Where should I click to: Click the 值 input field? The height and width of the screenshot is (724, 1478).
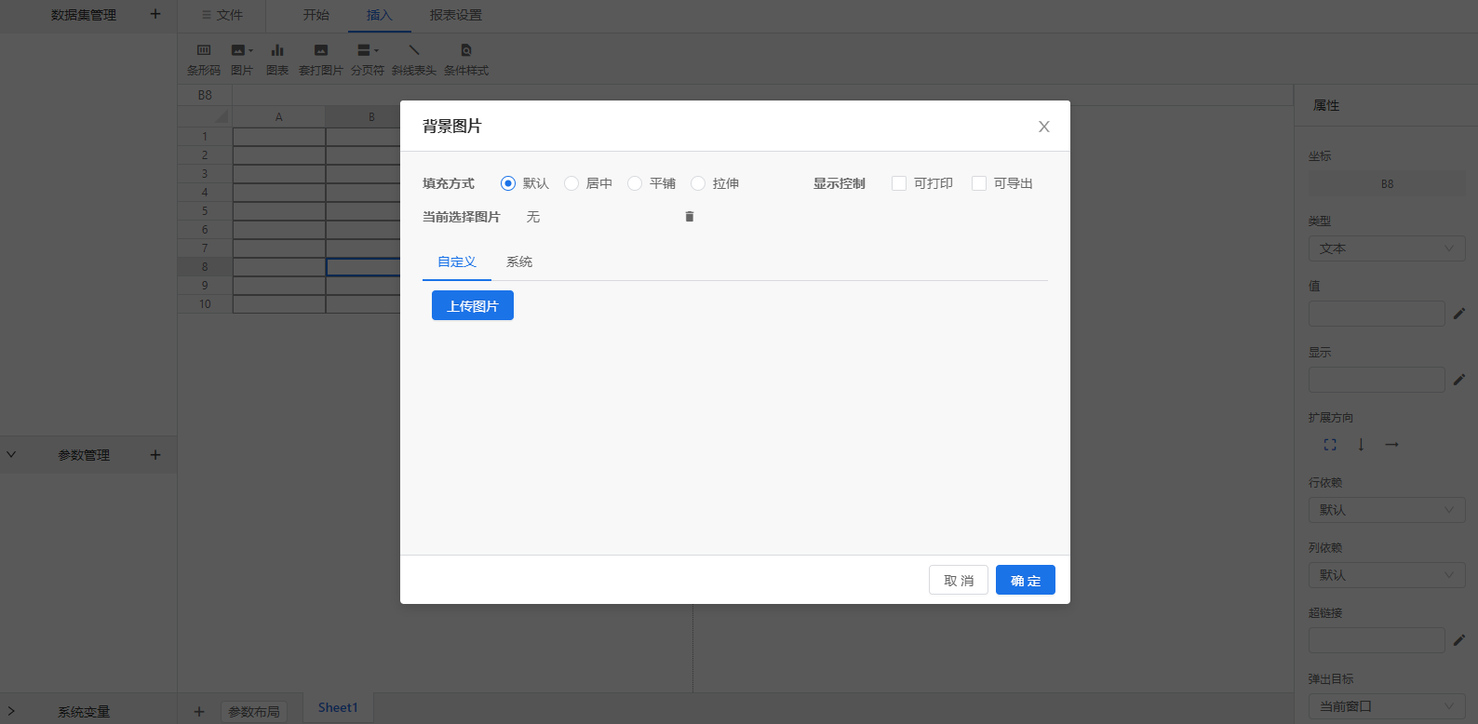pyautogui.click(x=1377, y=314)
